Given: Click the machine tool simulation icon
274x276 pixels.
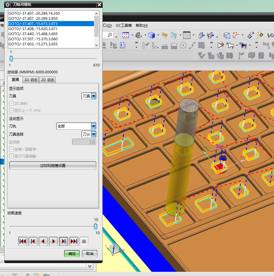Looking at the screenshot, I should point(113,45).
